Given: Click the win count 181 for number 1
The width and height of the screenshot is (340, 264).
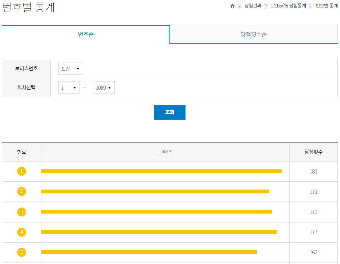Looking at the screenshot, I should point(314,171).
